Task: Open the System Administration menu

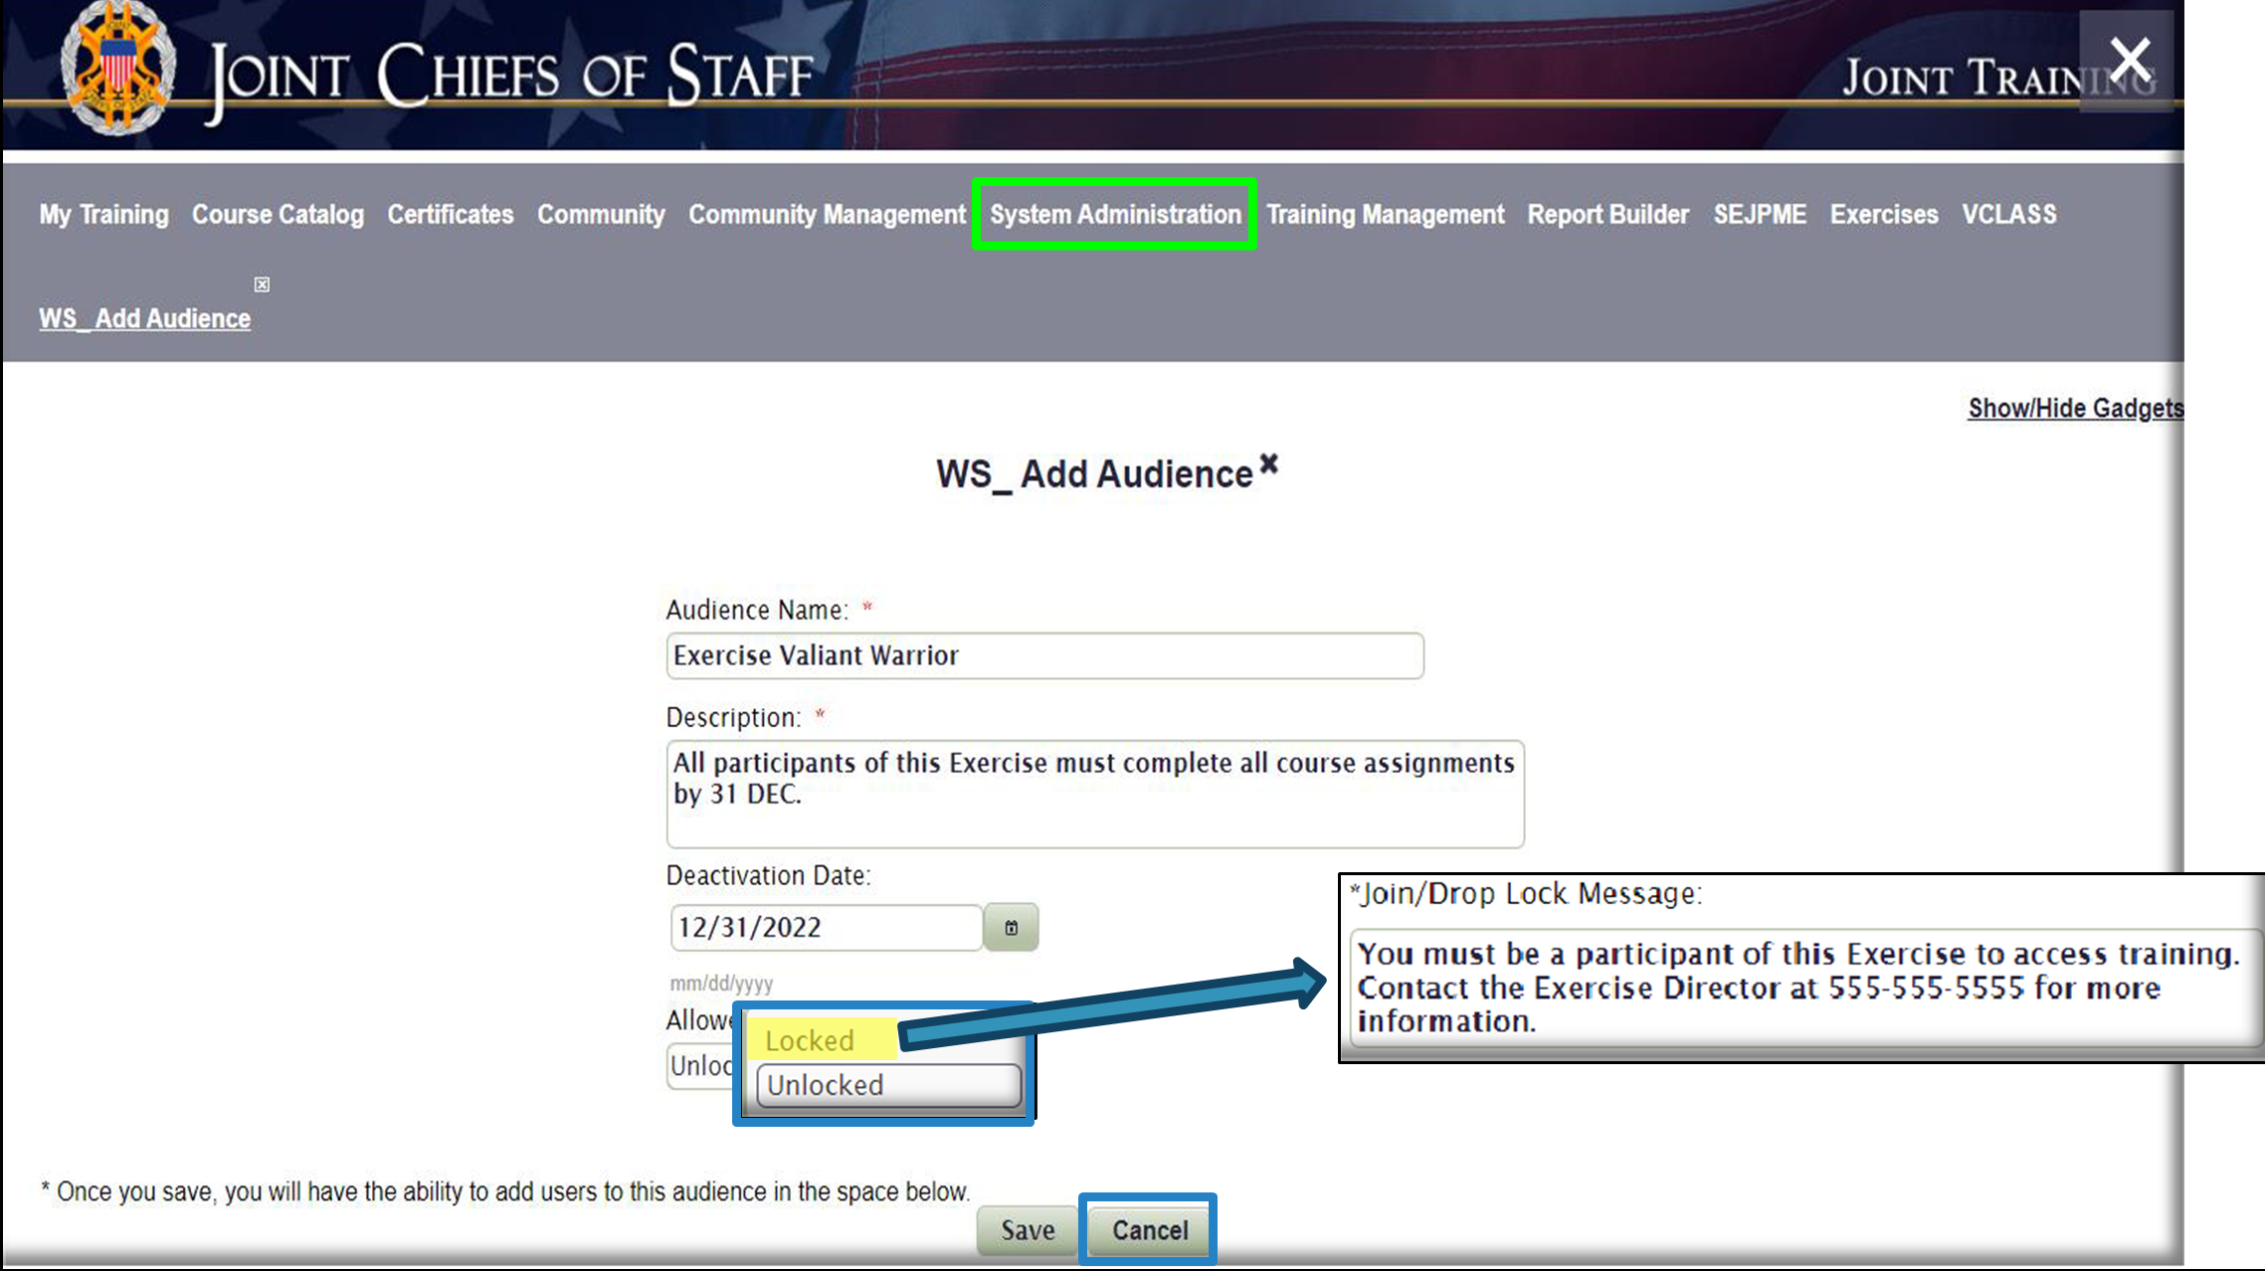Action: coord(1114,215)
